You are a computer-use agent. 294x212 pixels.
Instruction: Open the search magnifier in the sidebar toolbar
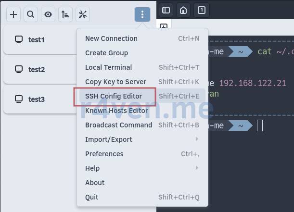tap(30, 14)
